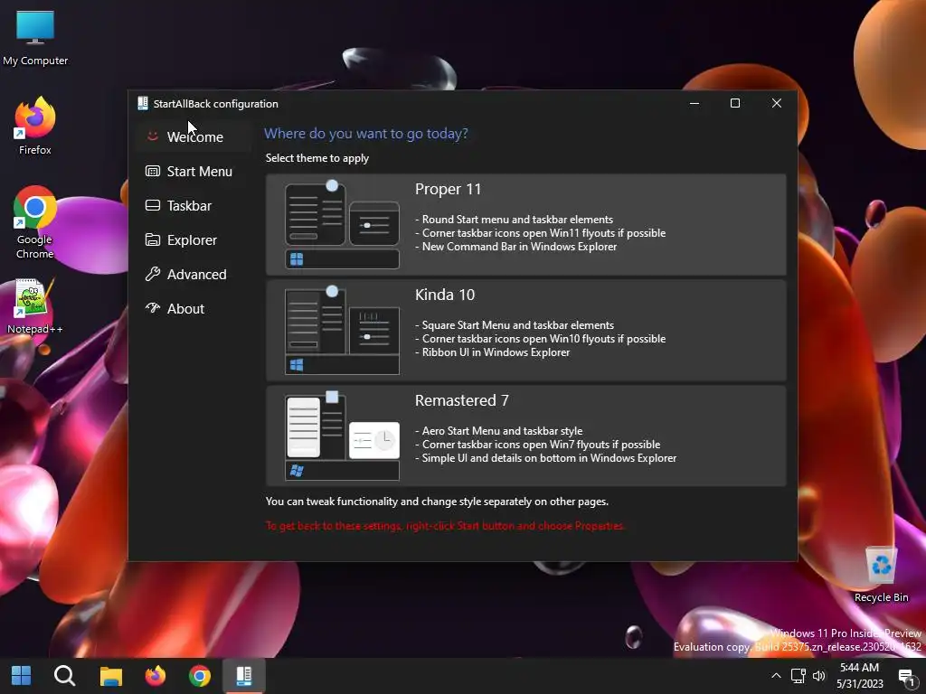Maximize the StartAllBack configuration window
Image resolution: width=926 pixels, height=694 pixels.
(x=735, y=103)
